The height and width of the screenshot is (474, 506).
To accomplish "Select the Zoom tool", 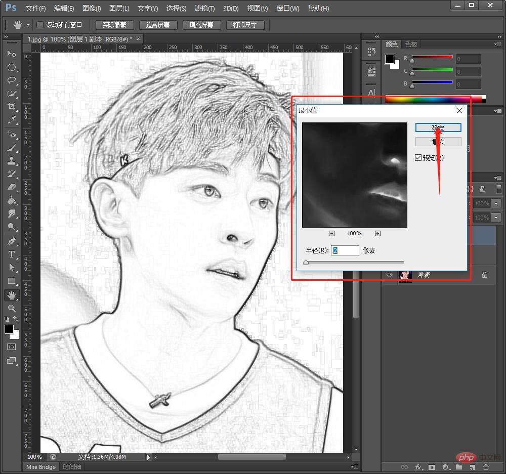I will point(12,308).
